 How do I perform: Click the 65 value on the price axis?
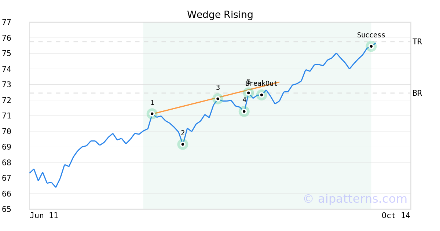7,209
